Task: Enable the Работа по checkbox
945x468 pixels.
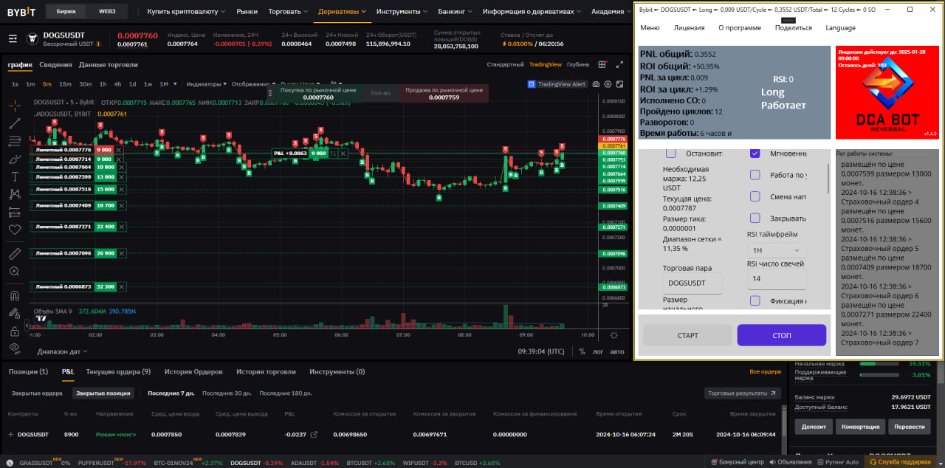Action: click(x=755, y=175)
